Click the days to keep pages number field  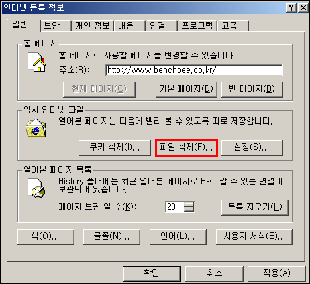pyautogui.click(x=175, y=207)
